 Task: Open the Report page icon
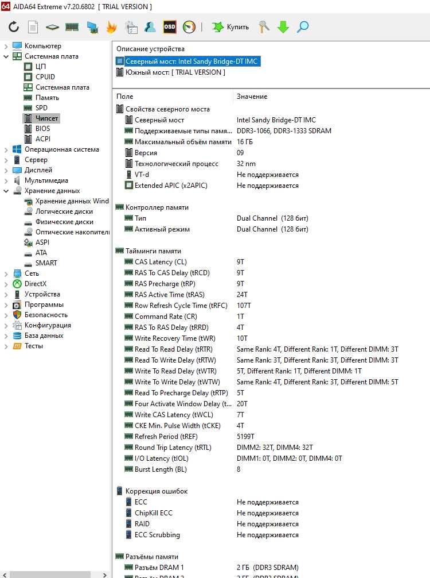33,27
